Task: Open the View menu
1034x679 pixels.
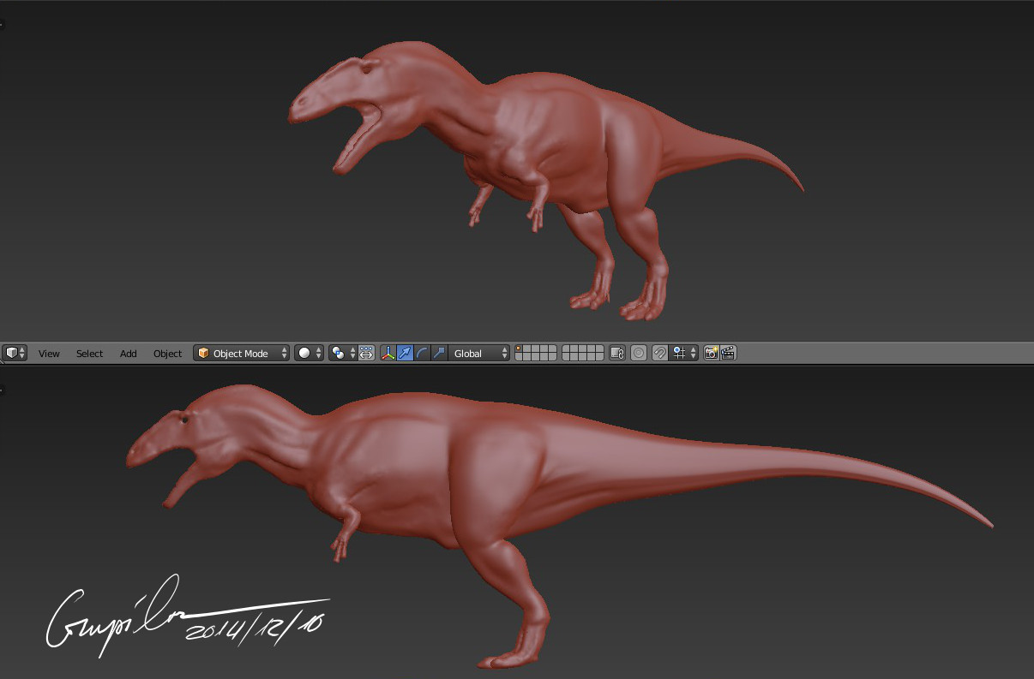Action: [49, 353]
